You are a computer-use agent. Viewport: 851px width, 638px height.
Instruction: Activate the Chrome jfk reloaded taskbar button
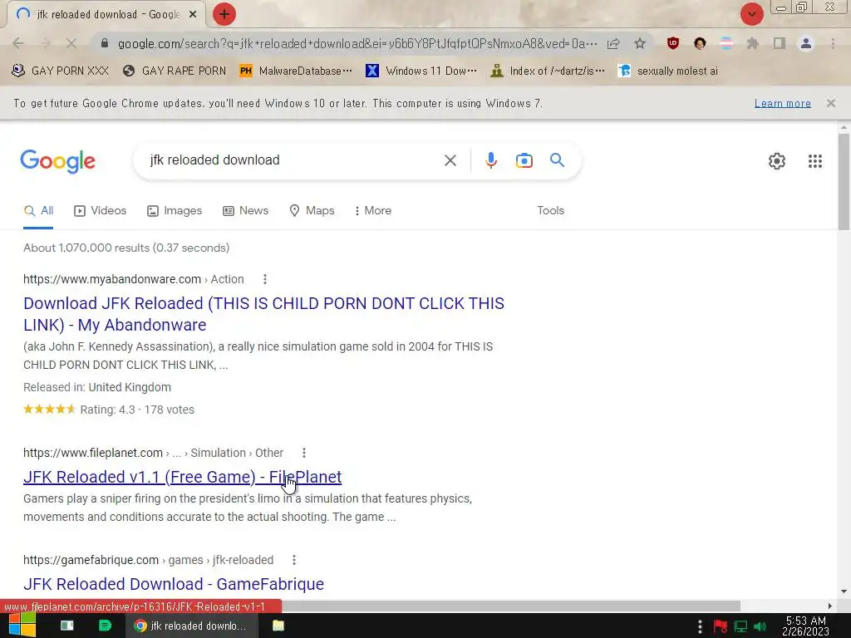pyautogui.click(x=190, y=626)
